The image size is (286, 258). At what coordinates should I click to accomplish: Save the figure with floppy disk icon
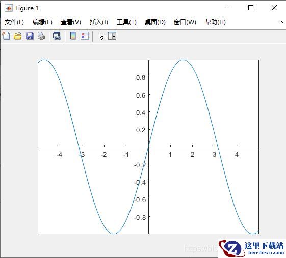tap(30, 36)
